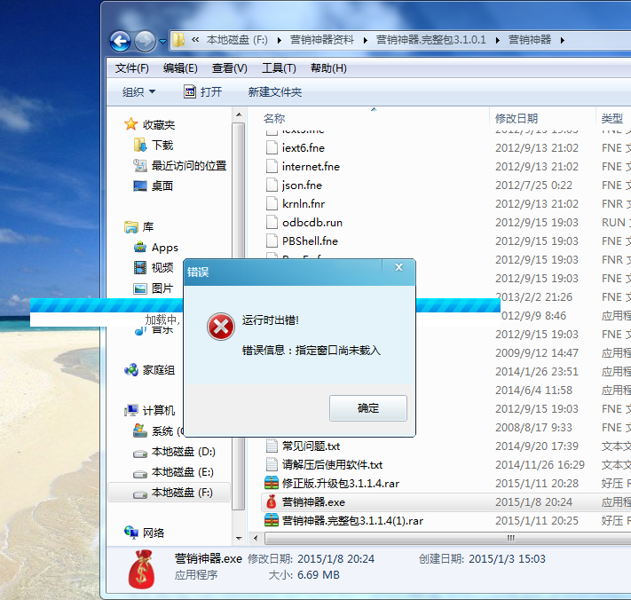Click 本地磁盘 (F:) in address breadcrumb

click(237, 40)
